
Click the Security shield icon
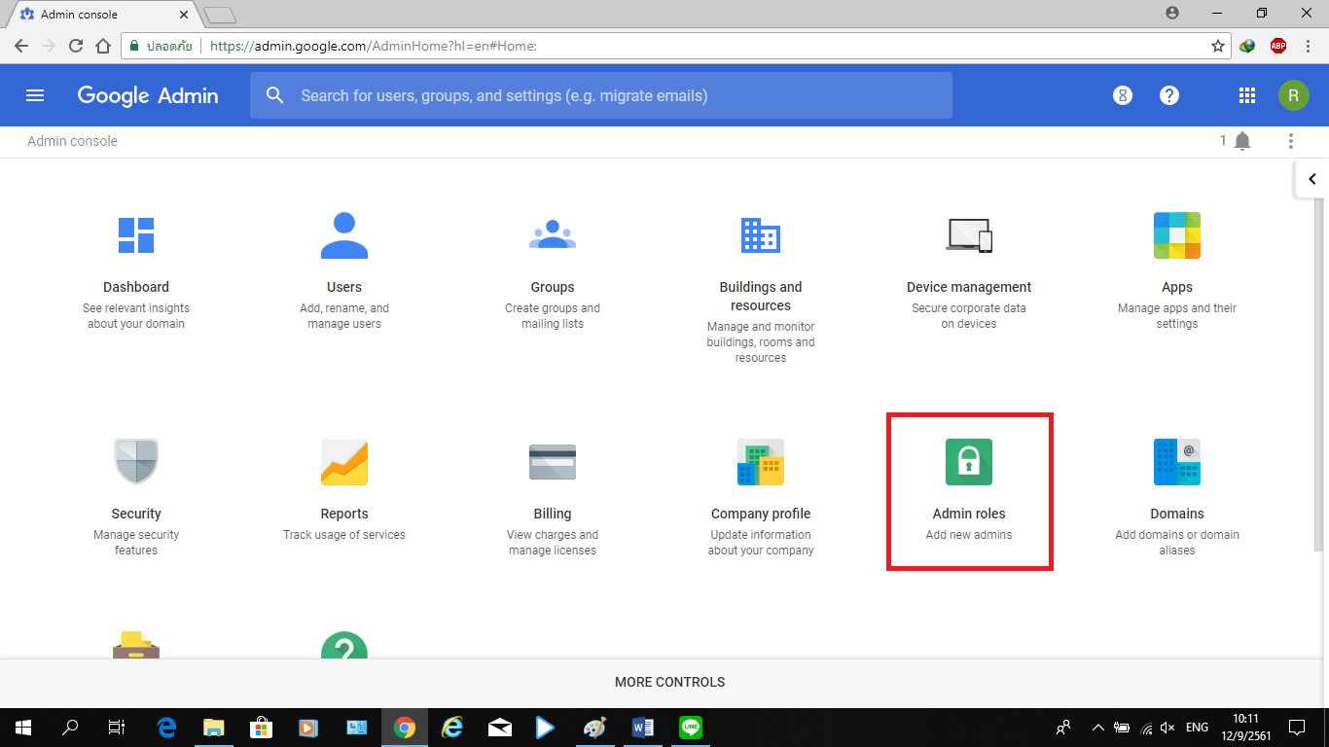pyautogui.click(x=136, y=462)
